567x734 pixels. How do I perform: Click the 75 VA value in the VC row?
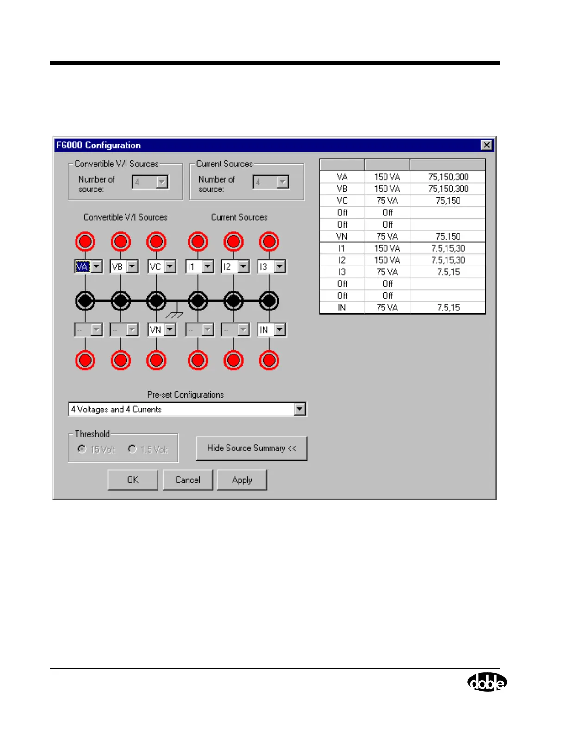[x=387, y=201]
